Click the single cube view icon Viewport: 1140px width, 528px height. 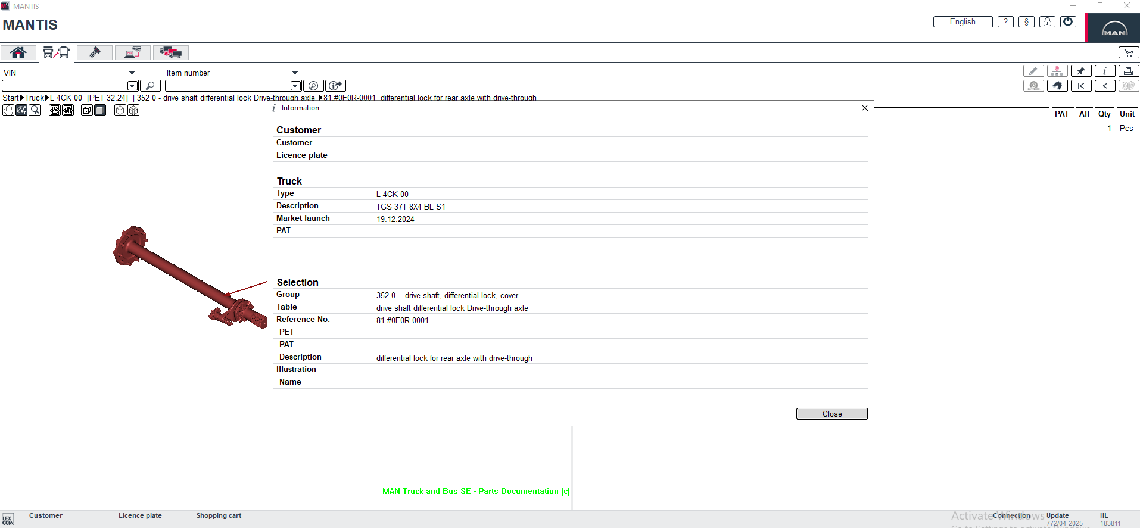tap(120, 110)
